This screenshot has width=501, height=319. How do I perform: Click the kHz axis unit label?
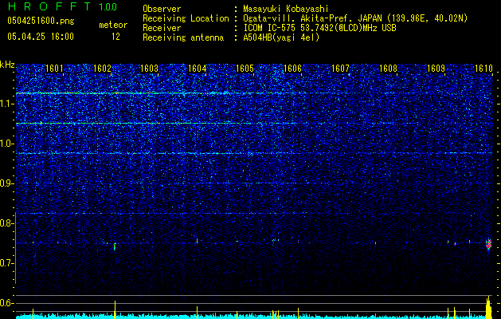click(7, 65)
